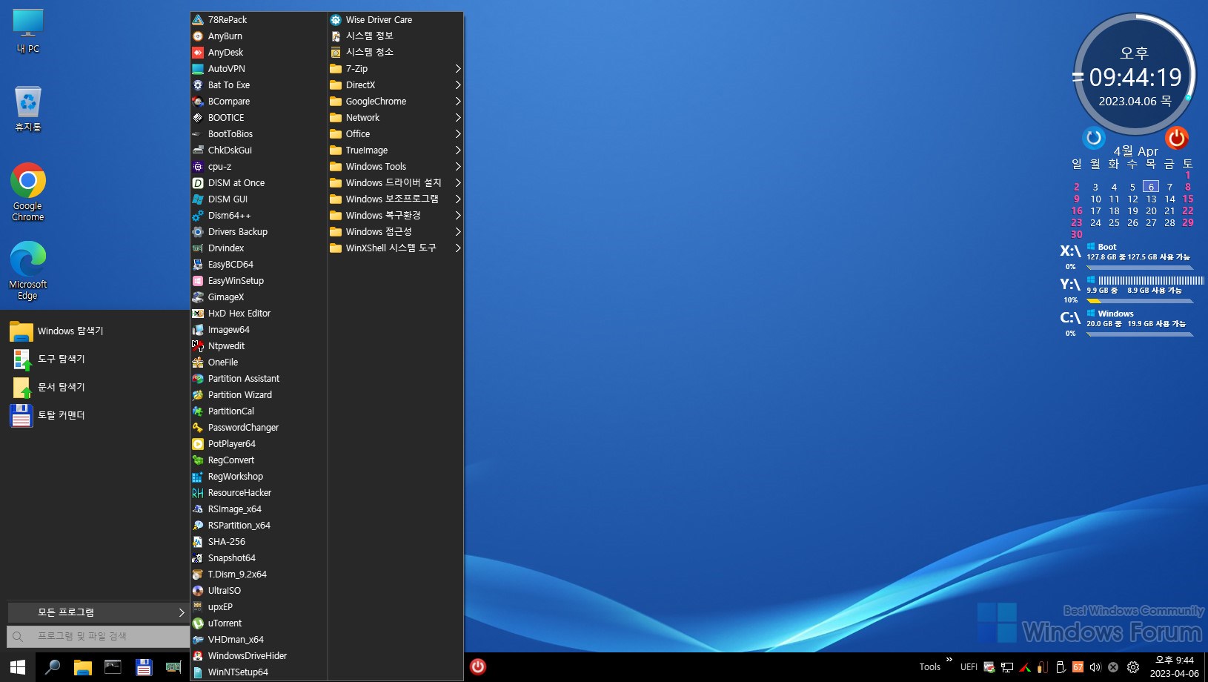Launch AnyDesk from programs list
The width and height of the screenshot is (1208, 682).
coord(258,53)
